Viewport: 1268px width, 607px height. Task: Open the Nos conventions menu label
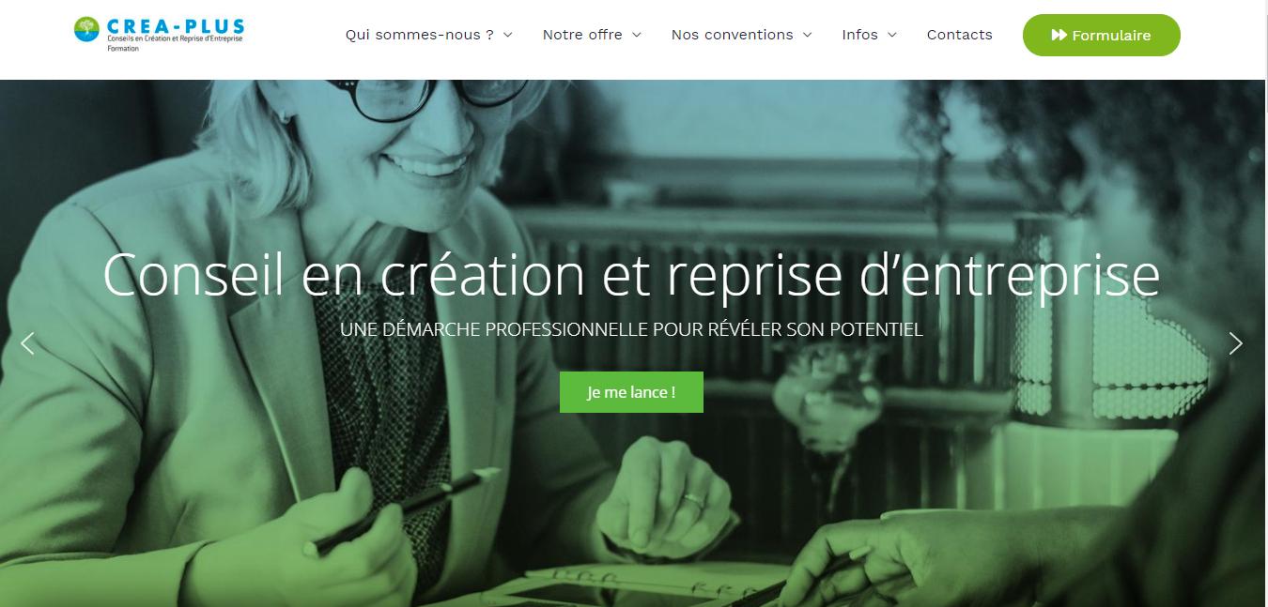point(733,35)
